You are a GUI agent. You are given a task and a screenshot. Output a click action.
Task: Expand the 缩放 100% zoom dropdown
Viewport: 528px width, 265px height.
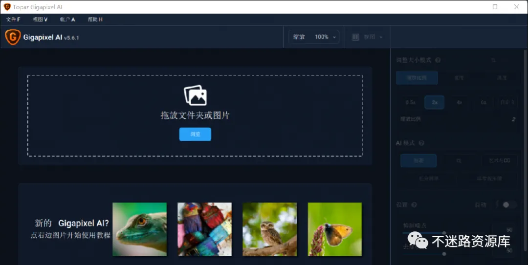[314, 37]
